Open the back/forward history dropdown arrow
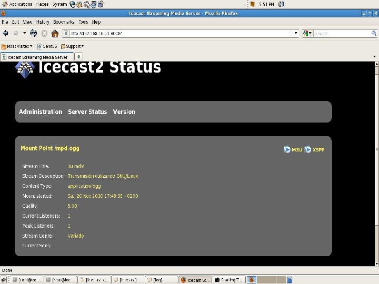The image size is (379, 284). (x=24, y=33)
